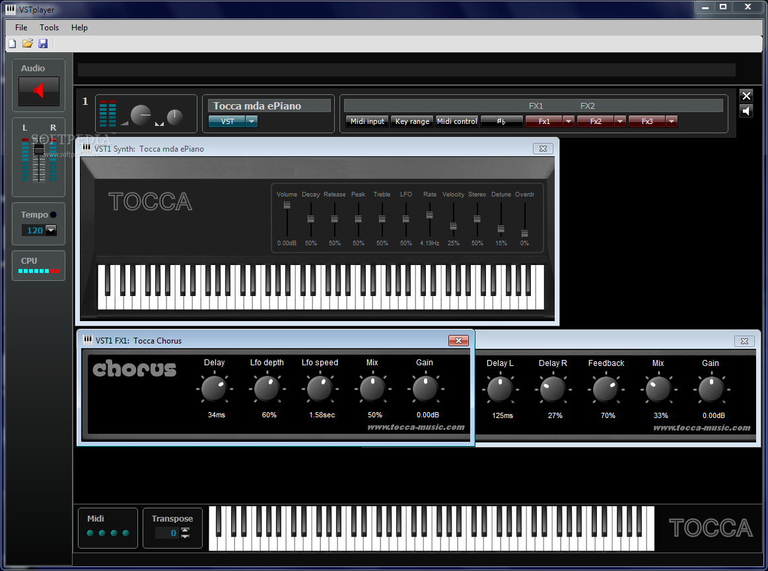Close the Tocca mda ePiano synth window

[x=543, y=148]
